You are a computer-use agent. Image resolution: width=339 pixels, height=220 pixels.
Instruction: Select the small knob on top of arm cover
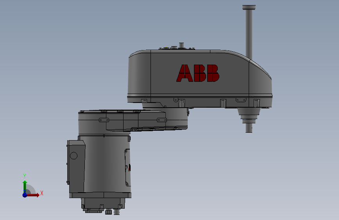click(181, 45)
